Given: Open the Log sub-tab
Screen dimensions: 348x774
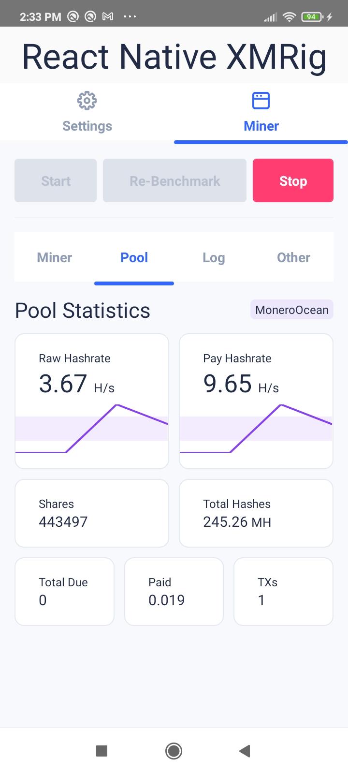Looking at the screenshot, I should point(214,257).
